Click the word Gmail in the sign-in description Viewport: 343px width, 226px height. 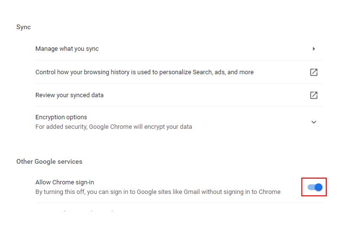pyautogui.click(x=192, y=192)
